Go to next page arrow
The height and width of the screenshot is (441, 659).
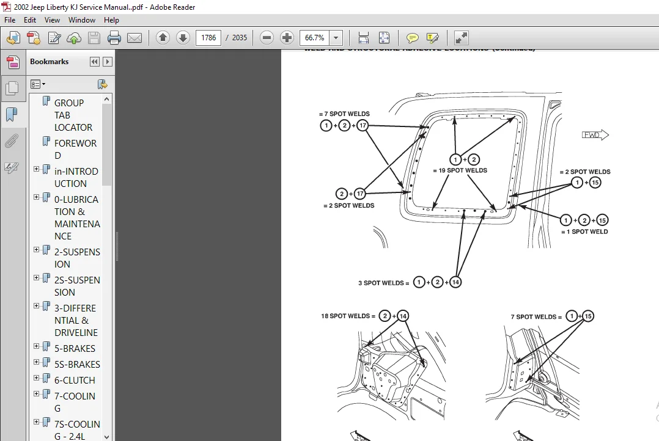(x=183, y=38)
